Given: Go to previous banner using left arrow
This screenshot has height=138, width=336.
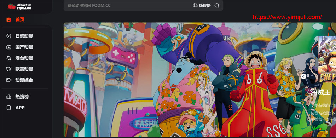Looking at the screenshot, I should [x=303, y=76].
